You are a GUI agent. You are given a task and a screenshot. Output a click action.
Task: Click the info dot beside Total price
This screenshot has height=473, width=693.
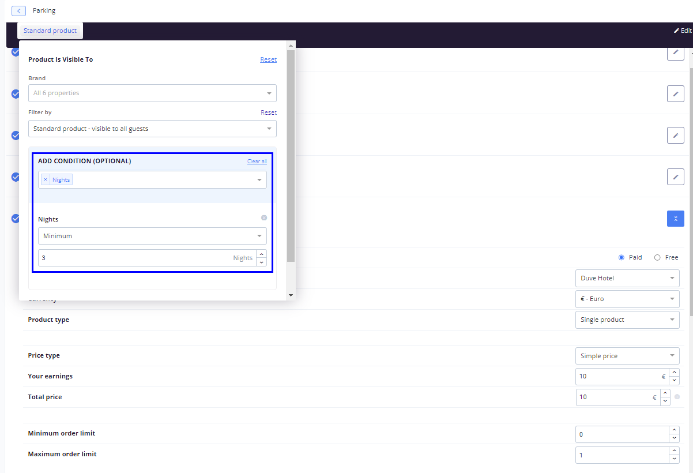click(677, 397)
